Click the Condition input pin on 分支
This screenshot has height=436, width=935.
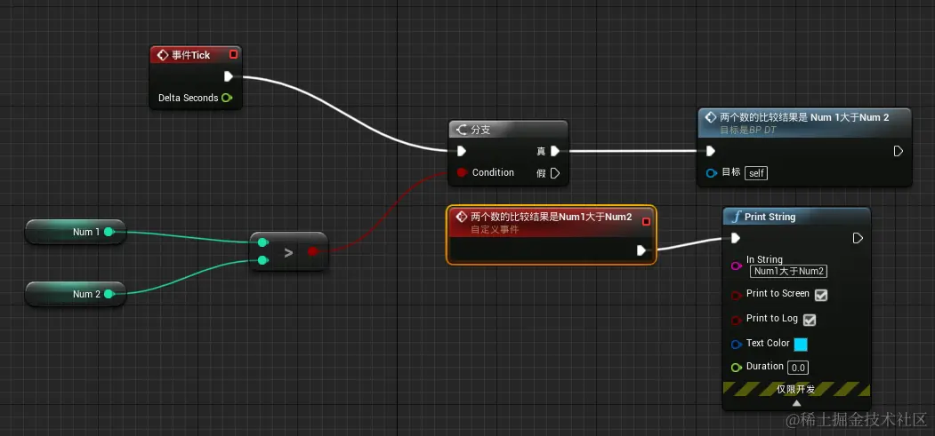pyautogui.click(x=461, y=172)
